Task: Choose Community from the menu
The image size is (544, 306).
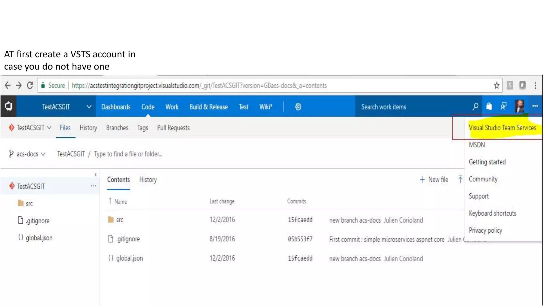Action: pos(483,179)
